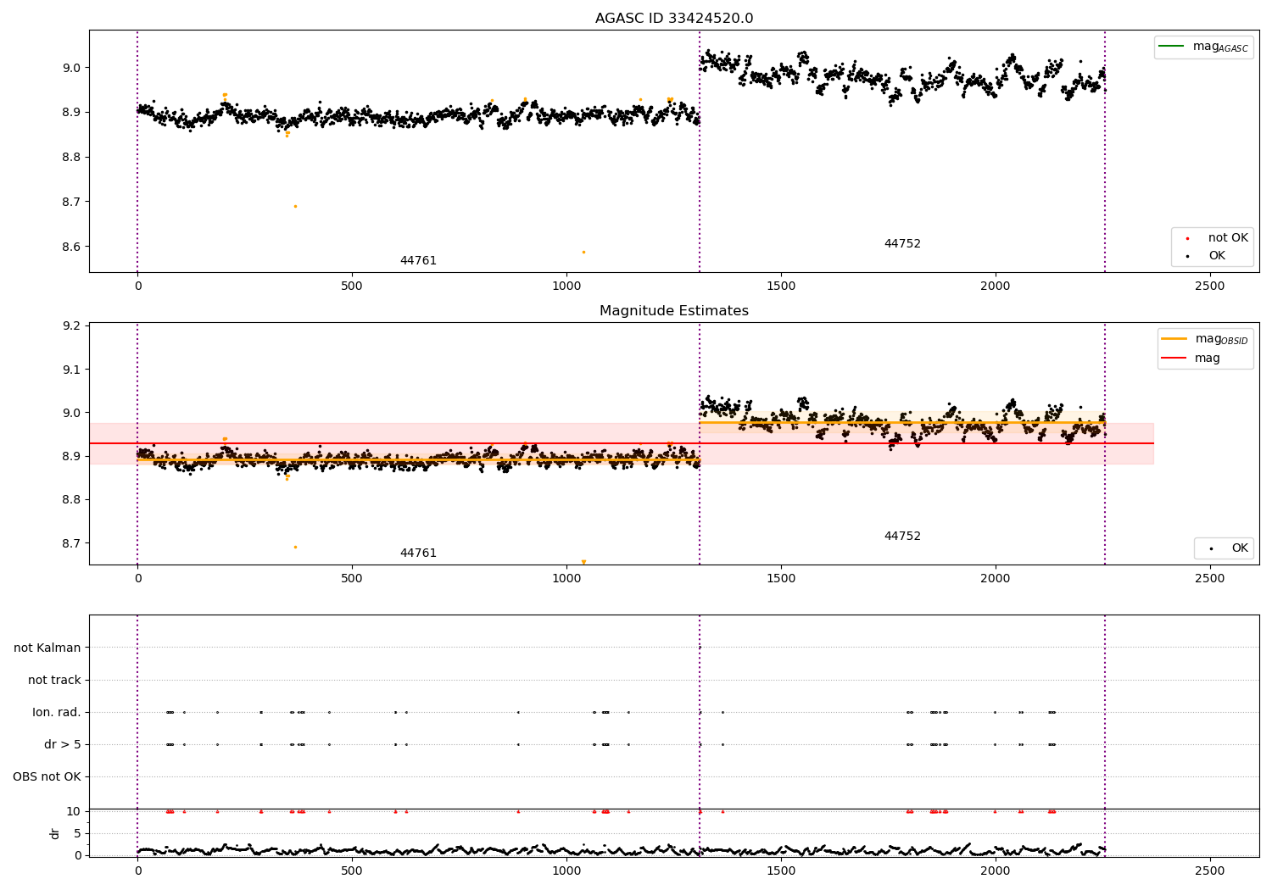This screenshot has width=1272, height=890.
Task: Click x-tick '500' under the bottom dr plot
Action: point(352,871)
